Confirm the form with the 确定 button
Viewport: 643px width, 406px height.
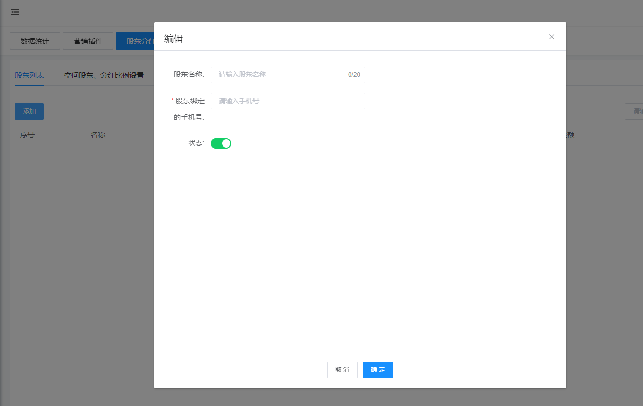coord(378,370)
